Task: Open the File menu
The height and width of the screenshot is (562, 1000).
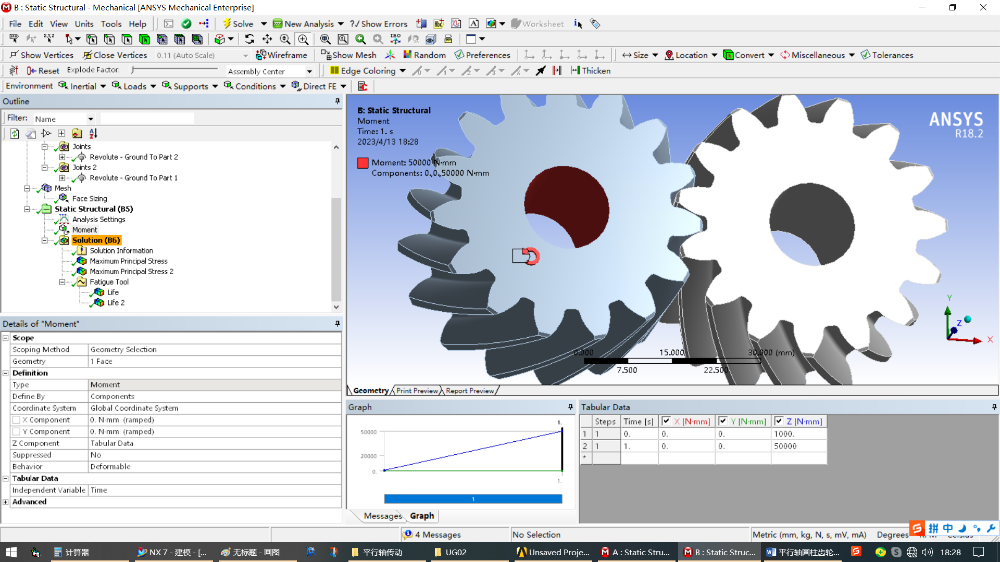Action: (x=15, y=23)
